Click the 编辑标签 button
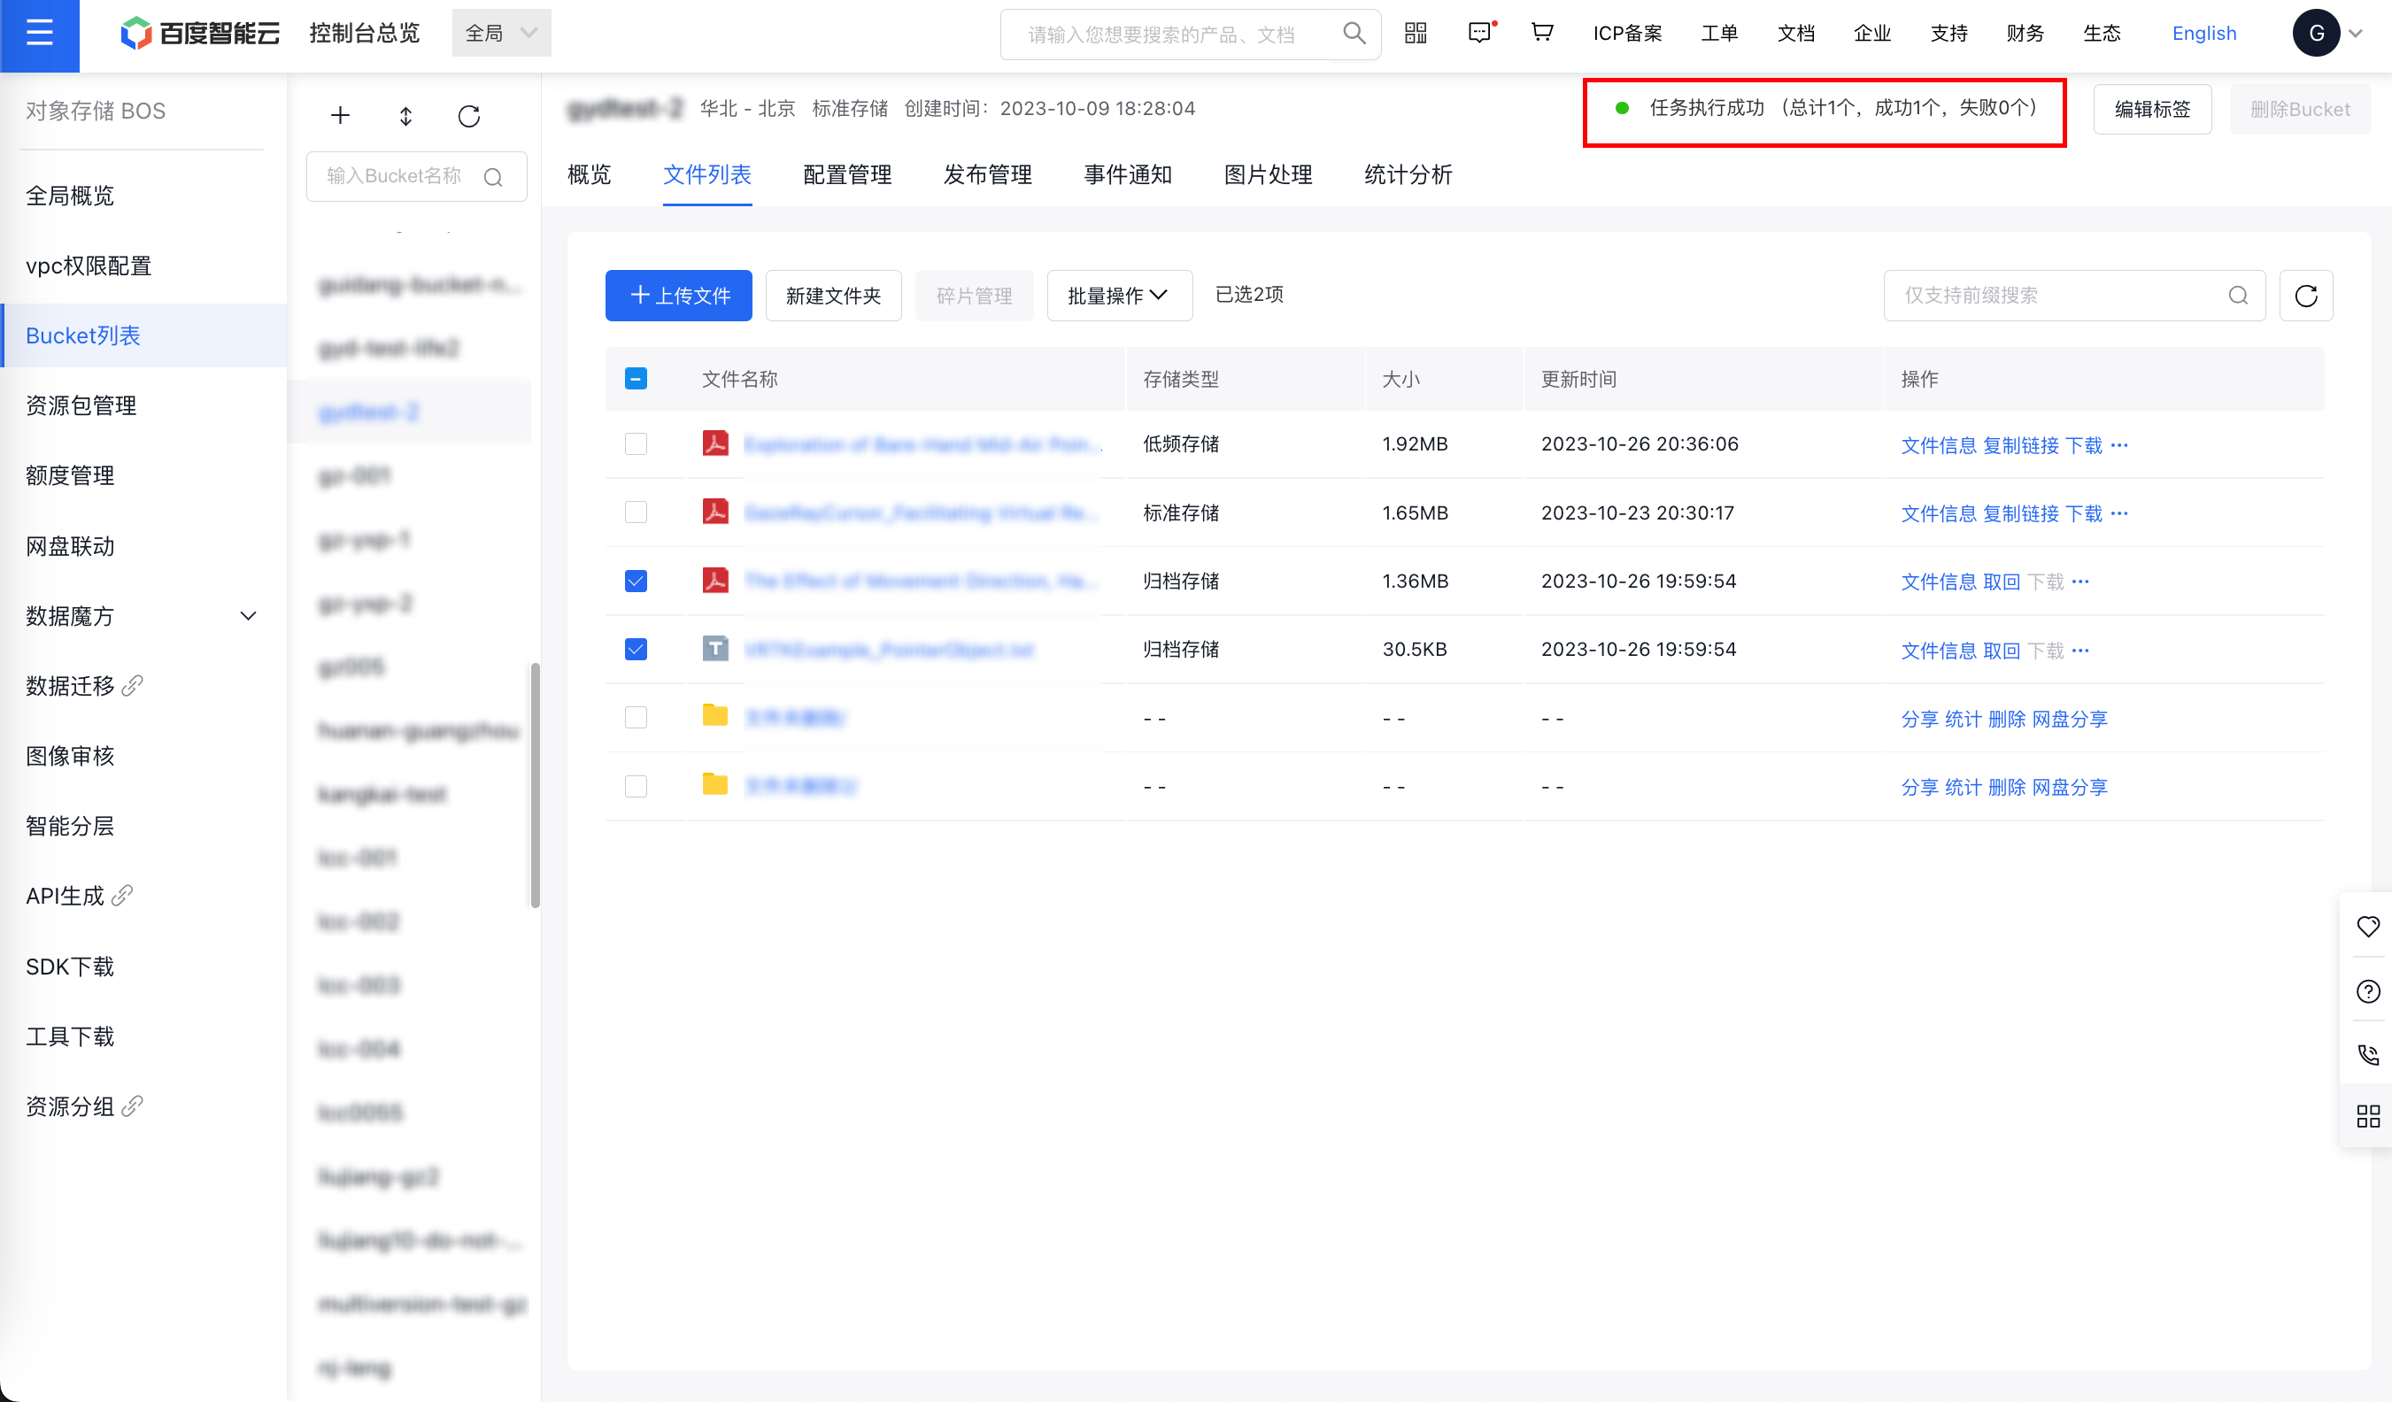Viewport: 2392px width, 1402px height. click(x=2153, y=109)
